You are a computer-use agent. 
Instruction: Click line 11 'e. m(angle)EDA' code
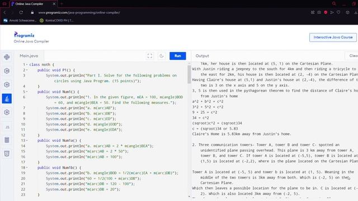tap(84, 130)
